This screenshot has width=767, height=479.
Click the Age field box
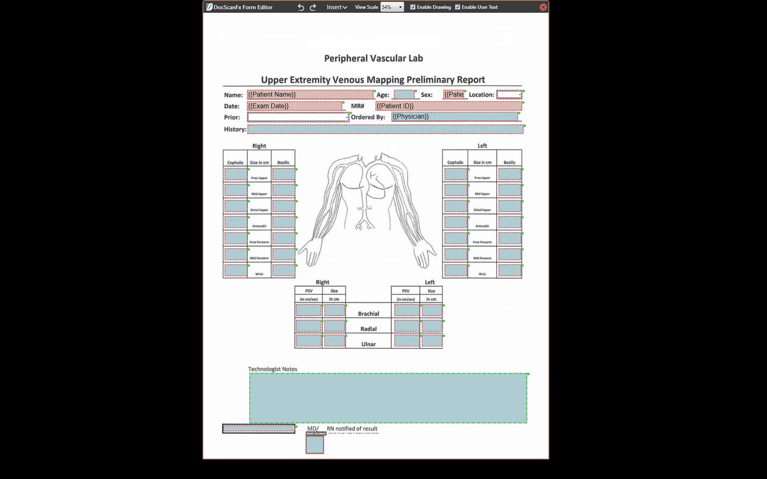(x=404, y=95)
